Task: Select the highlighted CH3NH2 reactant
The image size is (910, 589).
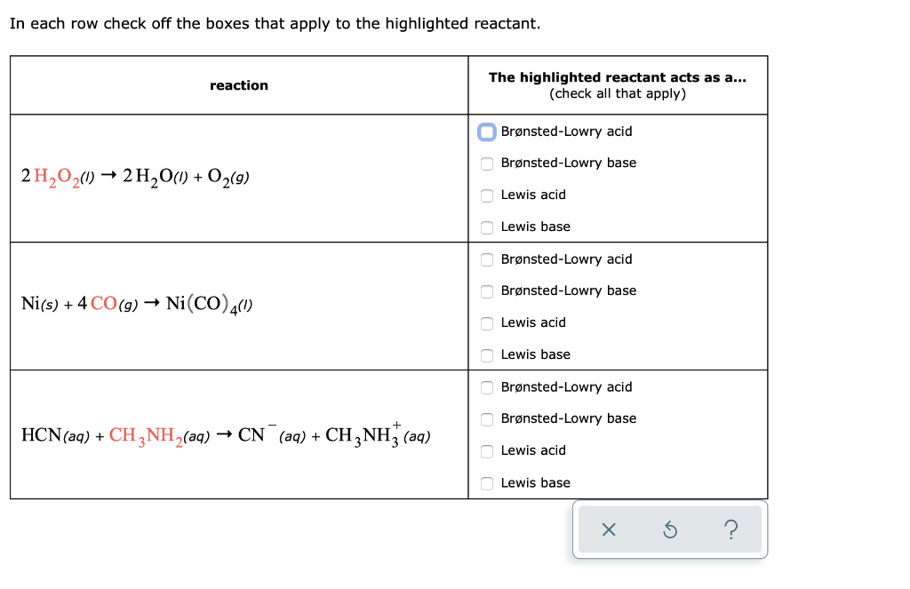Action: point(148,434)
